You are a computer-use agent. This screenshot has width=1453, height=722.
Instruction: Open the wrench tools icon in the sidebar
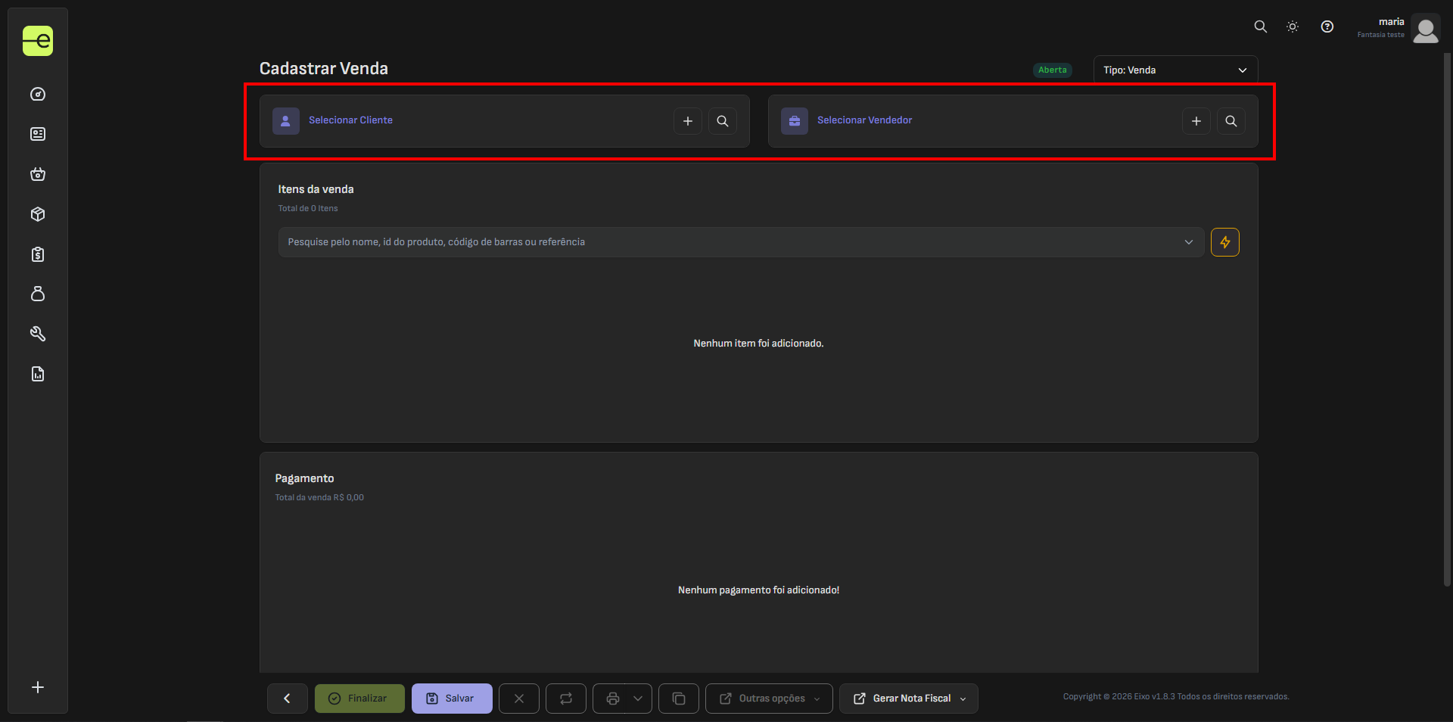[x=38, y=334]
